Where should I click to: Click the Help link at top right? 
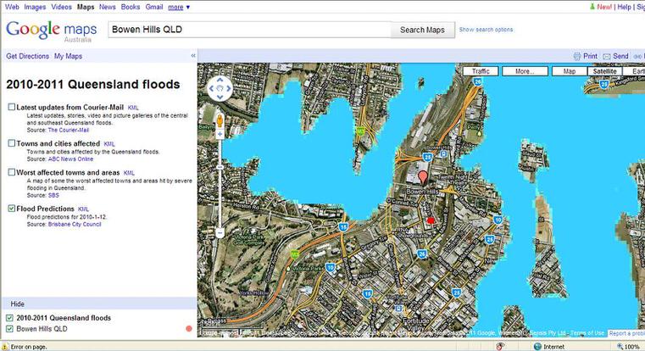pyautogui.click(x=624, y=7)
